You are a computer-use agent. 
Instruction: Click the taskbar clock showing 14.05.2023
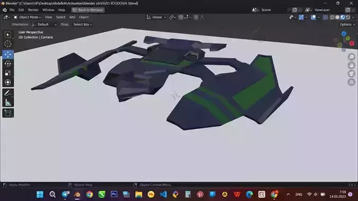(338, 194)
